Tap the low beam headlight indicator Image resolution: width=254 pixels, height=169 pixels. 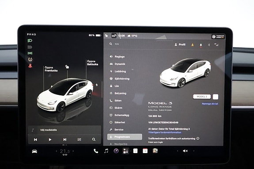(30, 41)
